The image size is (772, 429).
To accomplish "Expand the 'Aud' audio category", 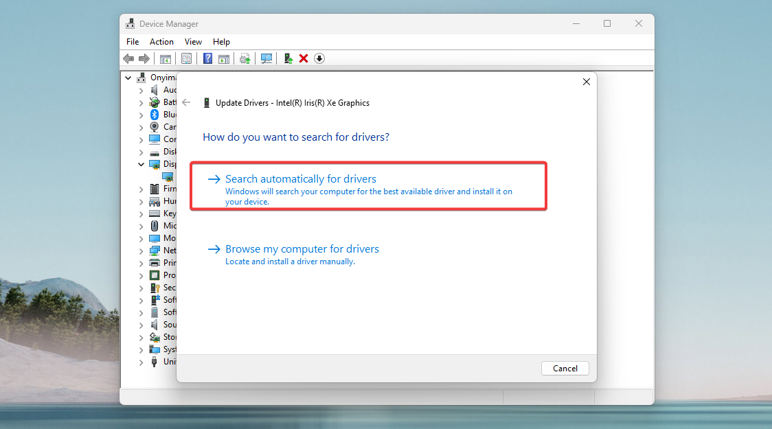I will pyautogui.click(x=141, y=91).
